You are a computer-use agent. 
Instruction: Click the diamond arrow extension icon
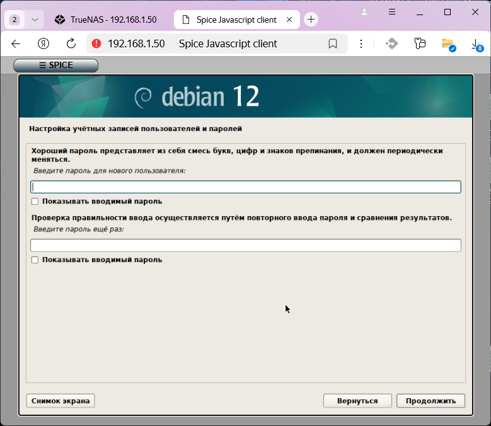click(x=391, y=43)
